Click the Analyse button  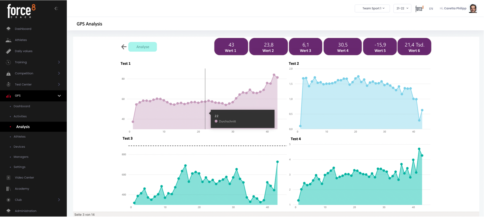[143, 47]
